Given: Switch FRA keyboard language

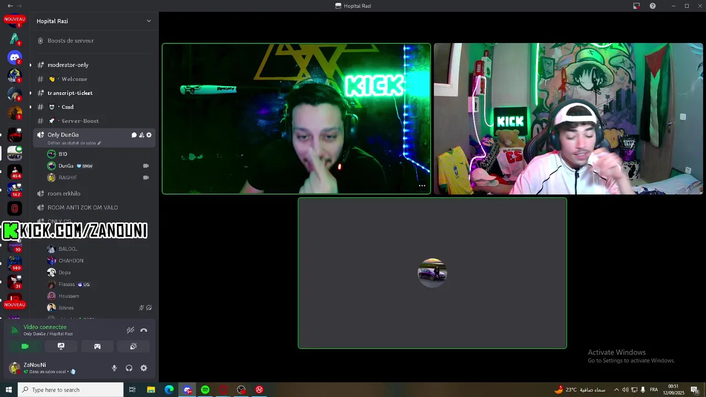Looking at the screenshot, I should pos(654,390).
